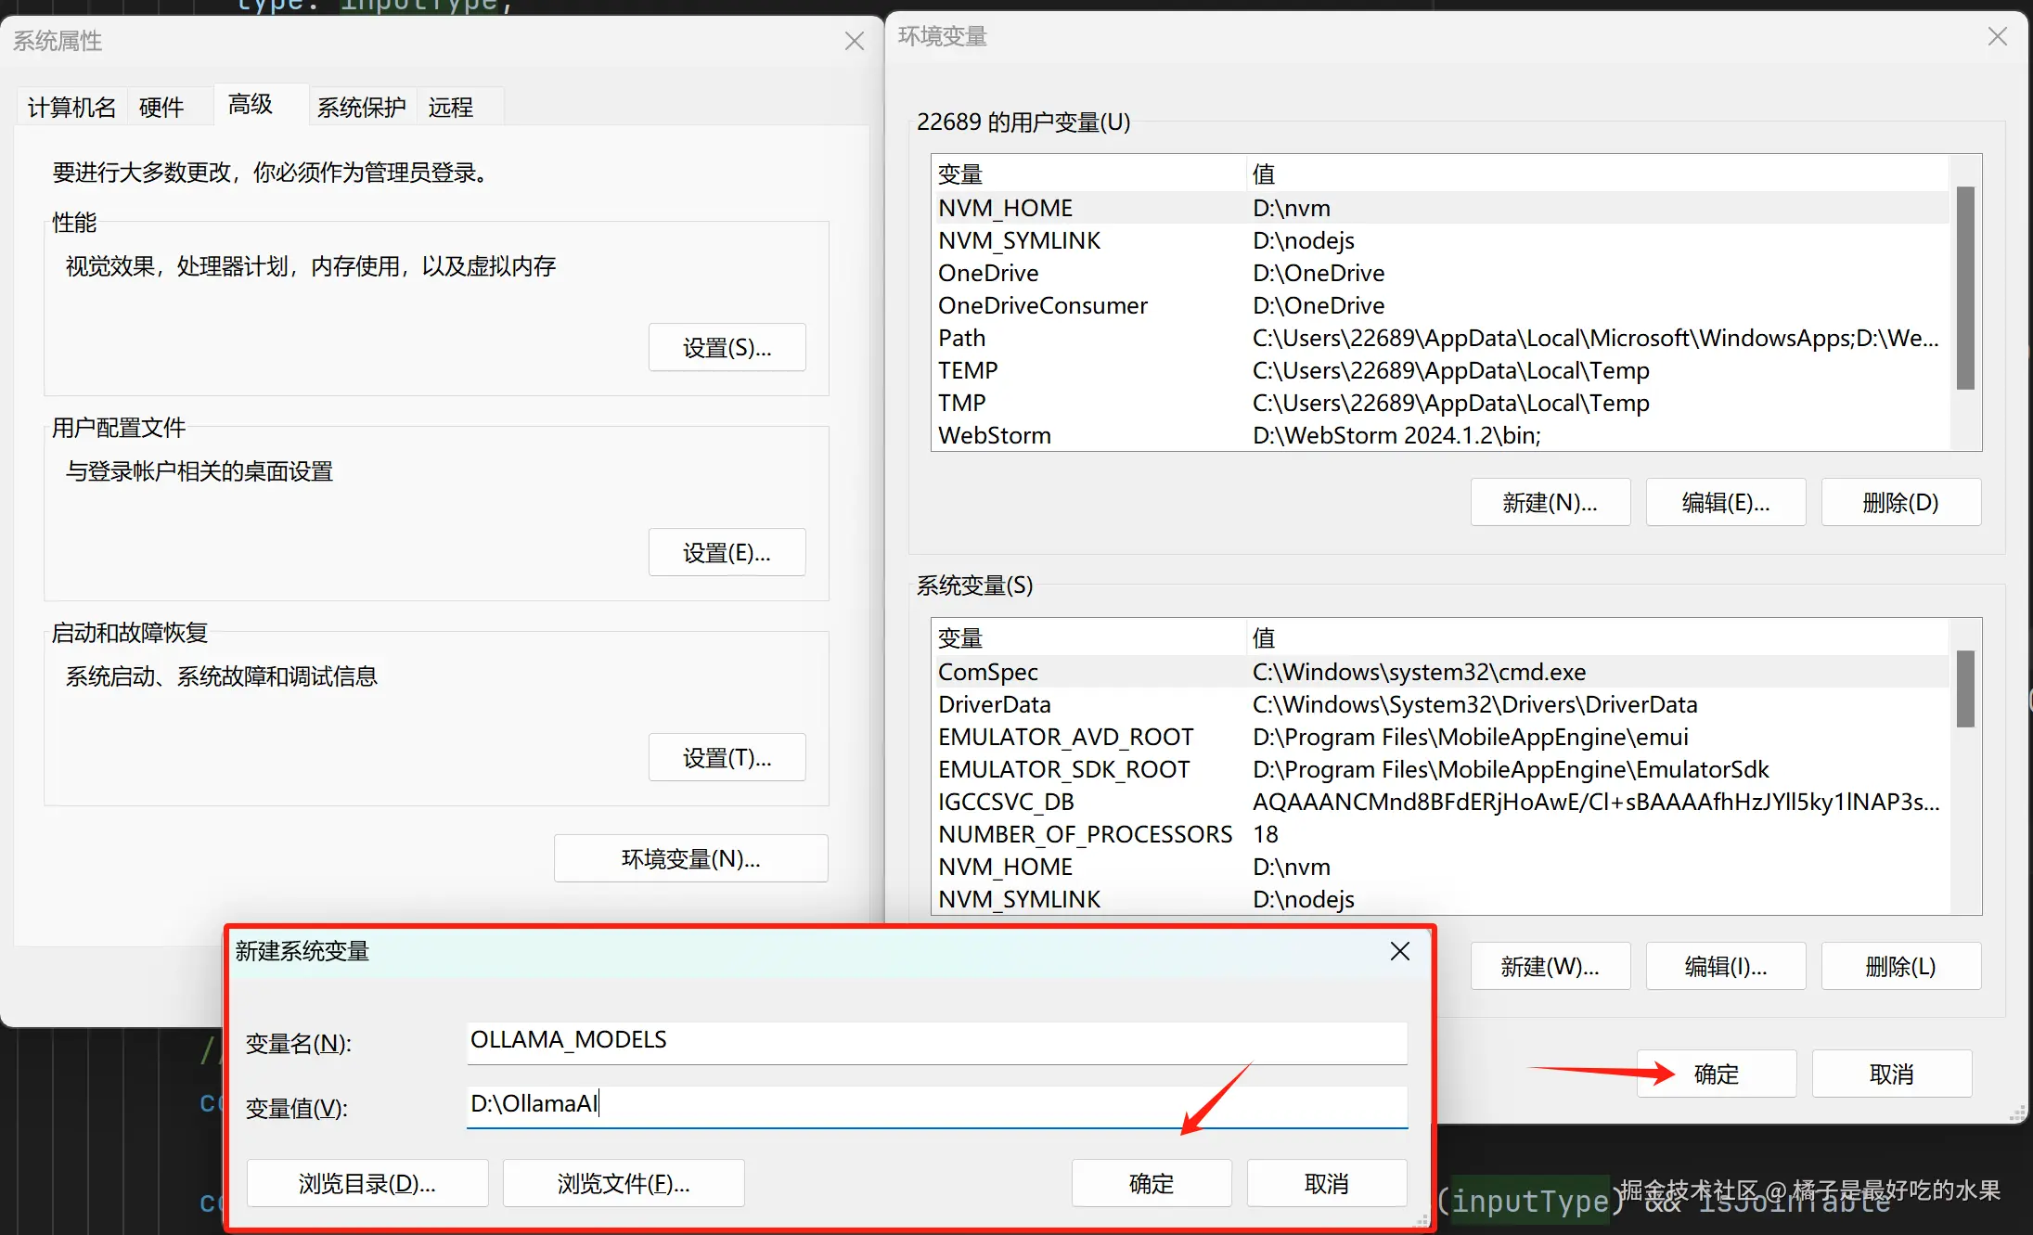Image resolution: width=2033 pixels, height=1235 pixels.
Task: Open the 硬件 tab
Action: 161,108
